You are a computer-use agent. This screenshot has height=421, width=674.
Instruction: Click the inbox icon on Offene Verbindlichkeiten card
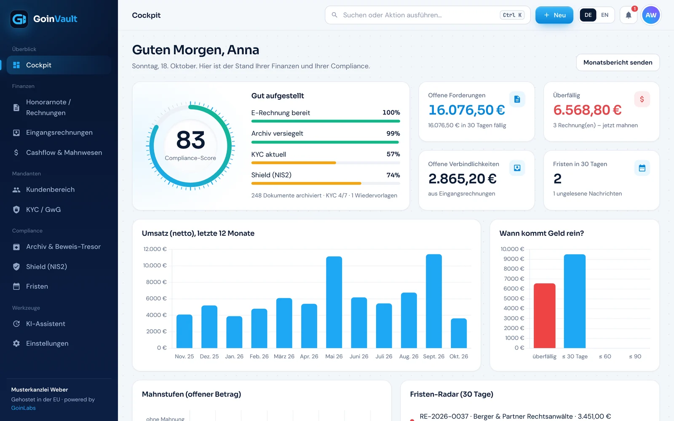pyautogui.click(x=517, y=168)
